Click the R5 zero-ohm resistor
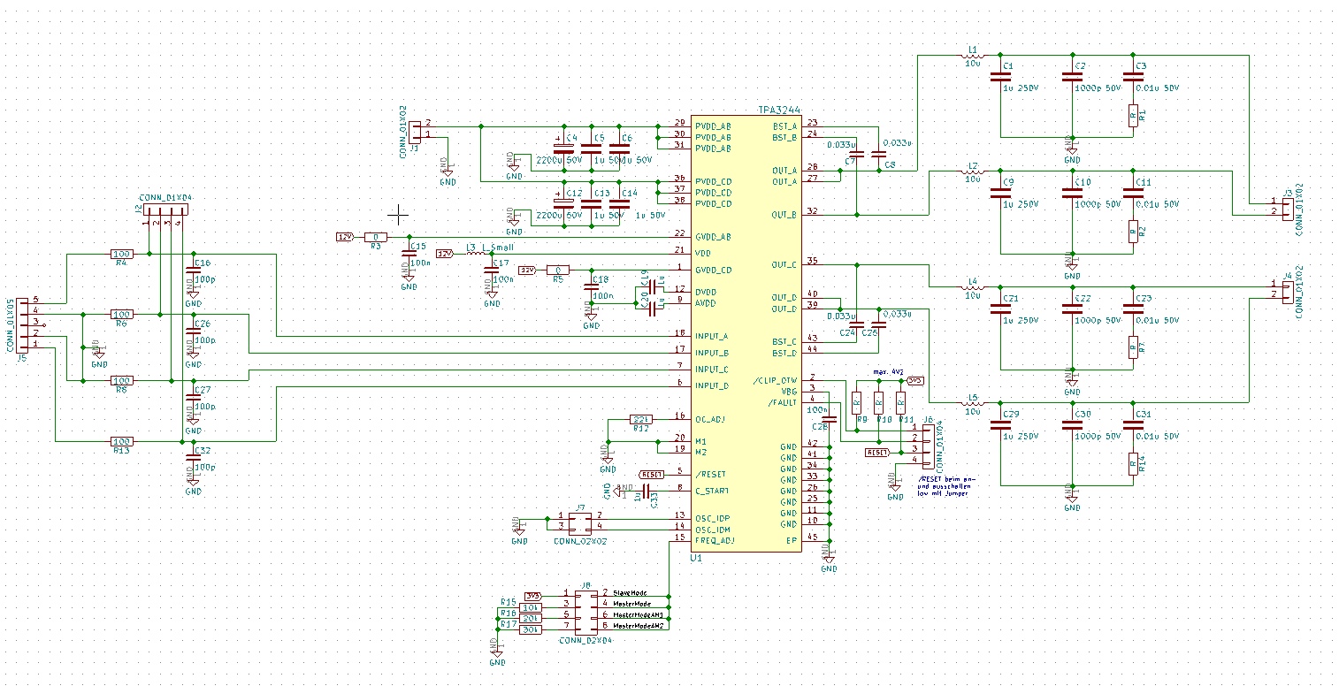 [x=558, y=270]
